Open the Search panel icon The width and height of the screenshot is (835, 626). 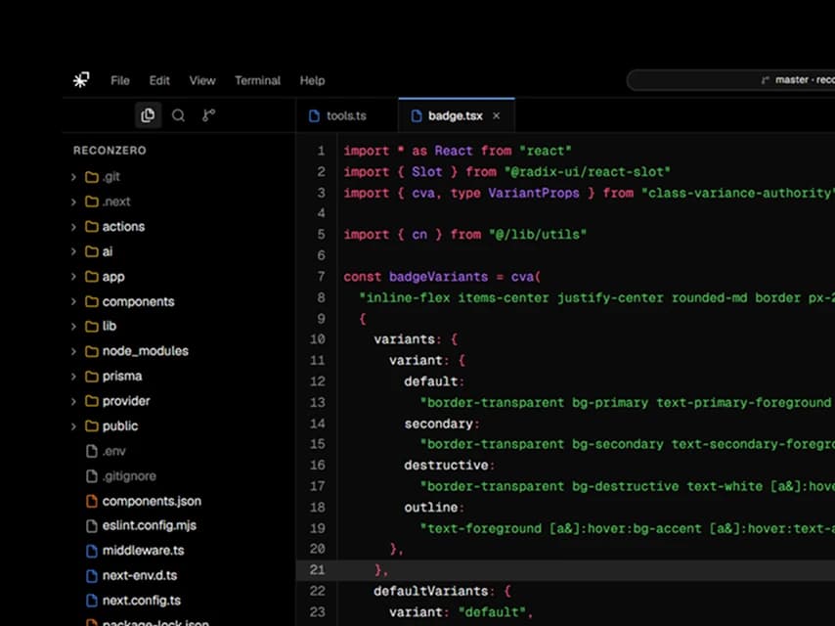click(x=178, y=115)
